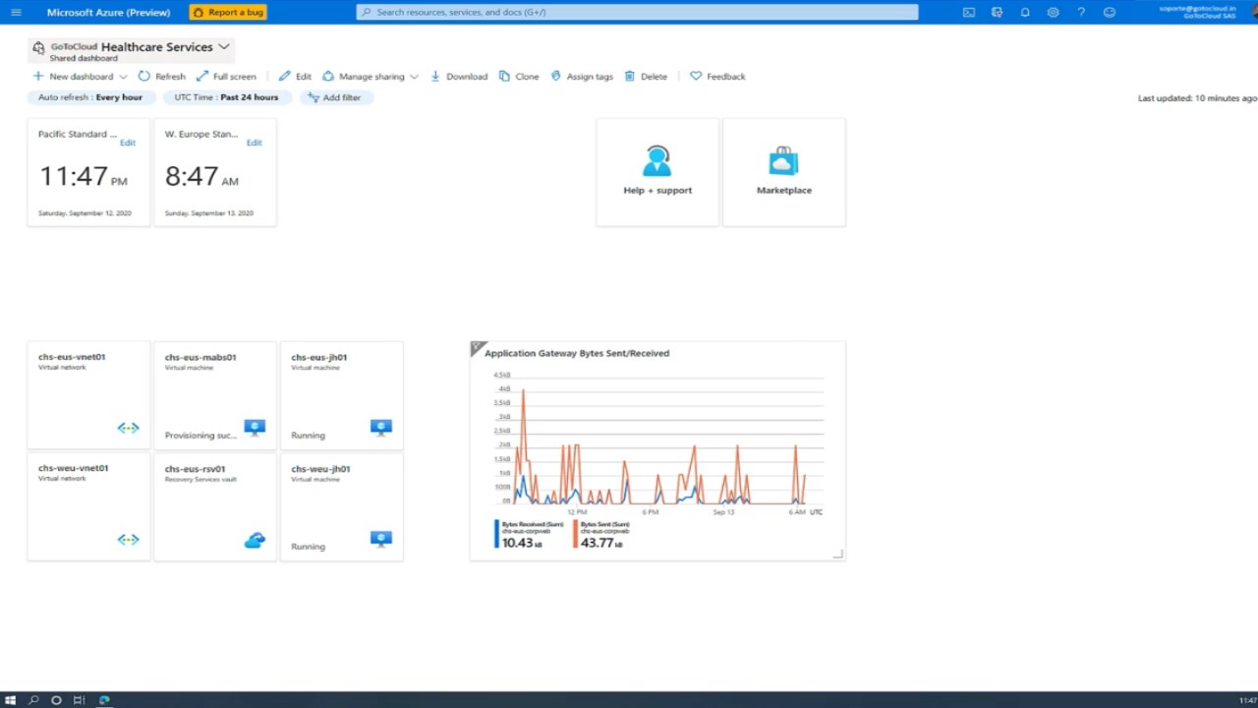
Task: Click the Refresh toolbar button
Action: 161,76
